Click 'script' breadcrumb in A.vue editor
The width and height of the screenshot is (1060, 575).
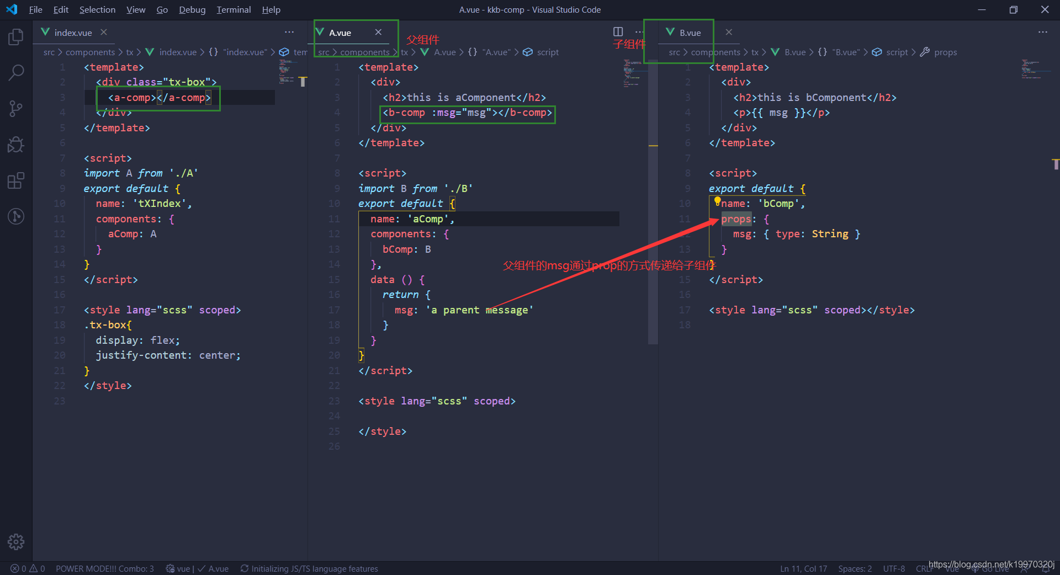click(x=548, y=52)
